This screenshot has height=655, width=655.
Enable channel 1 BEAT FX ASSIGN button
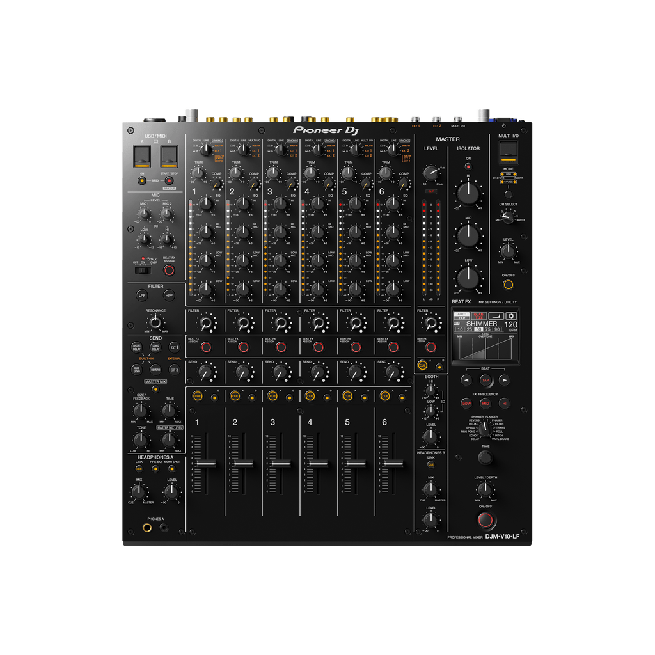pos(206,347)
